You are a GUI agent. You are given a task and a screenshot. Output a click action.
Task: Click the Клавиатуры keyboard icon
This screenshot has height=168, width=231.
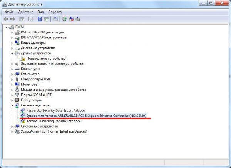click(17, 69)
